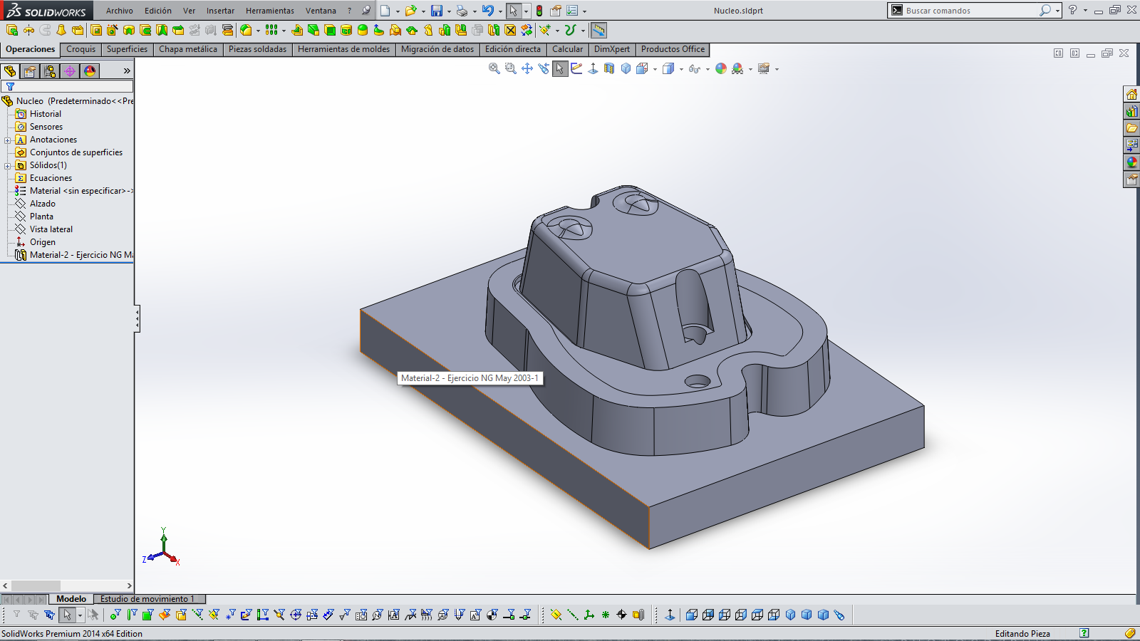Image resolution: width=1140 pixels, height=641 pixels.
Task: Click the first Extruded Boss feature icon
Action: (12, 30)
